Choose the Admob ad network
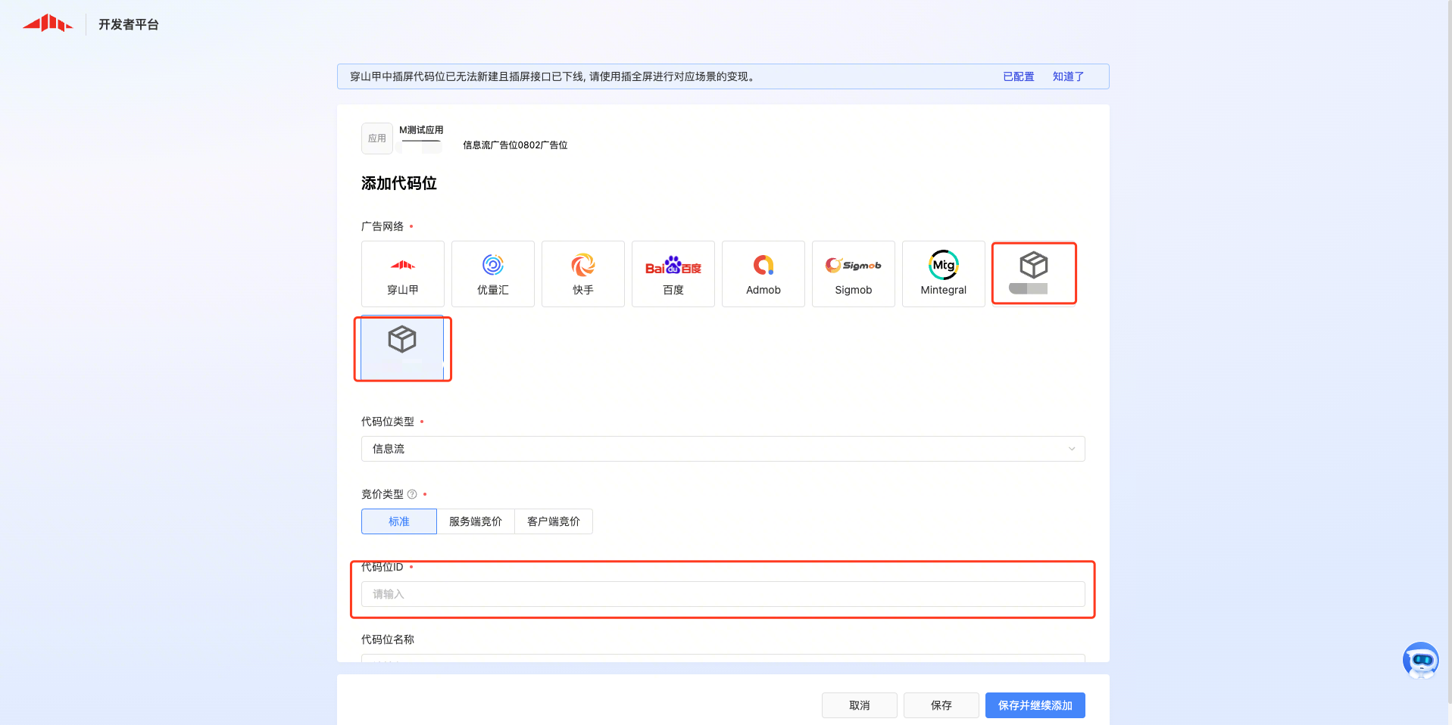 763,274
